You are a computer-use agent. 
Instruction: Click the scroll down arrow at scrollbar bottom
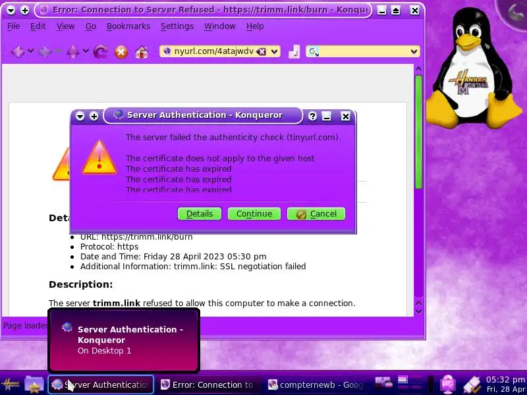tap(418, 311)
